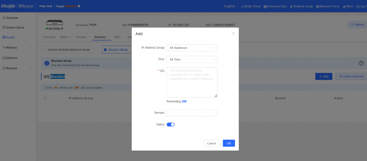The width and height of the screenshot is (367, 161).
Task: Open Network Setup in top bar
Action: click(x=301, y=6)
